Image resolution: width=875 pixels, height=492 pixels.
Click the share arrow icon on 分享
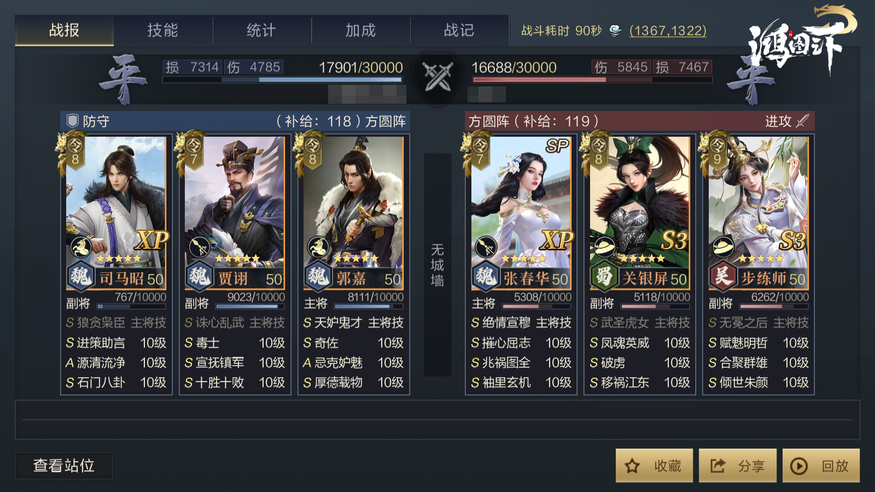pos(717,466)
